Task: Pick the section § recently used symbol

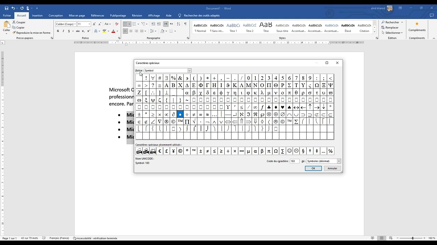Action: (x=303, y=151)
